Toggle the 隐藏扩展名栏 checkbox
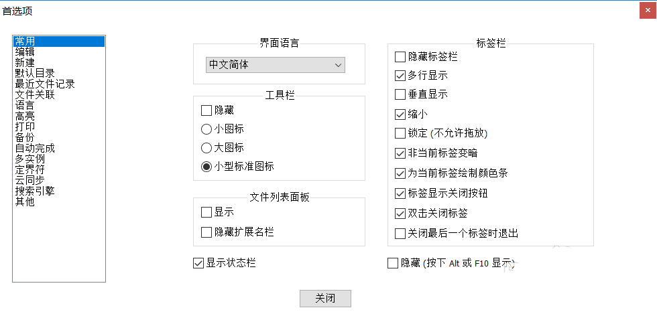 pos(206,232)
